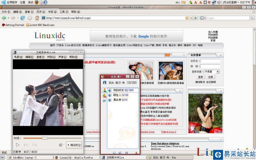Open Firefox 书签 menu

point(52,12)
